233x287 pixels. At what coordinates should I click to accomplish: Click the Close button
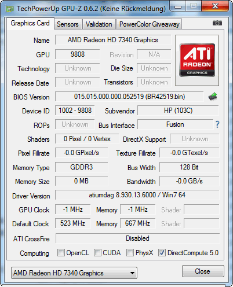coord(203,271)
